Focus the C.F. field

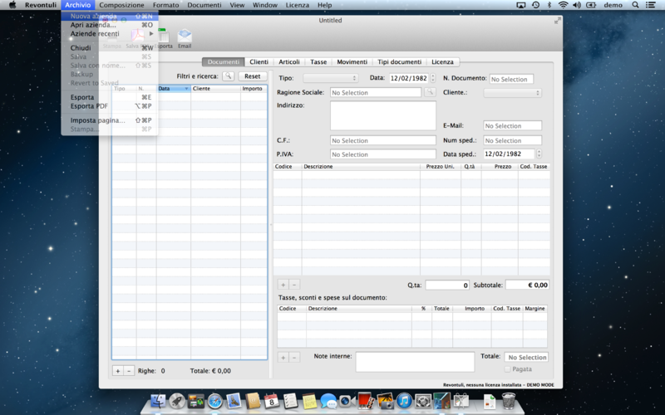[x=383, y=140]
